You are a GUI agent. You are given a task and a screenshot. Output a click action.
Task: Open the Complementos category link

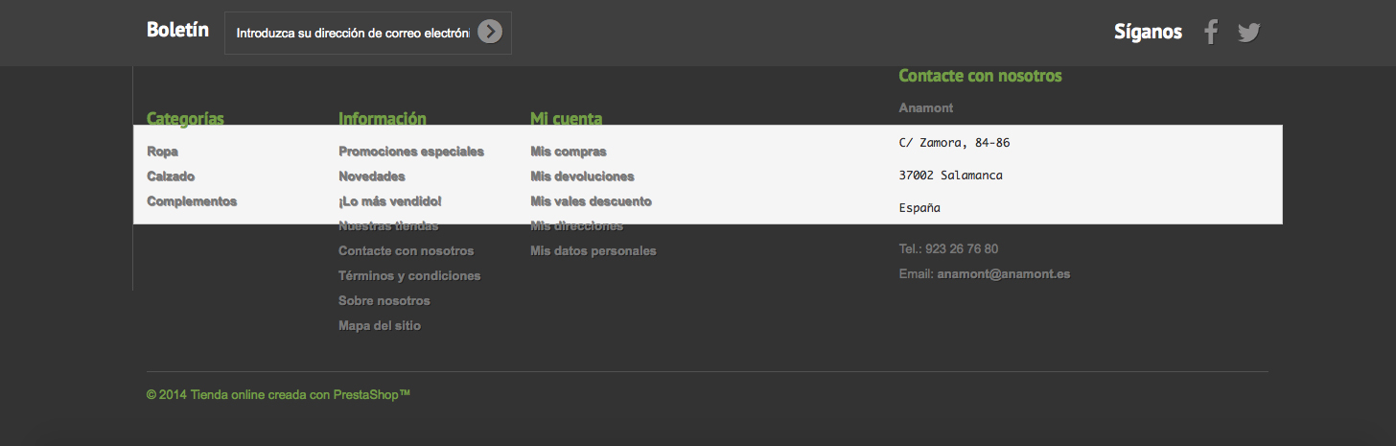click(x=192, y=201)
